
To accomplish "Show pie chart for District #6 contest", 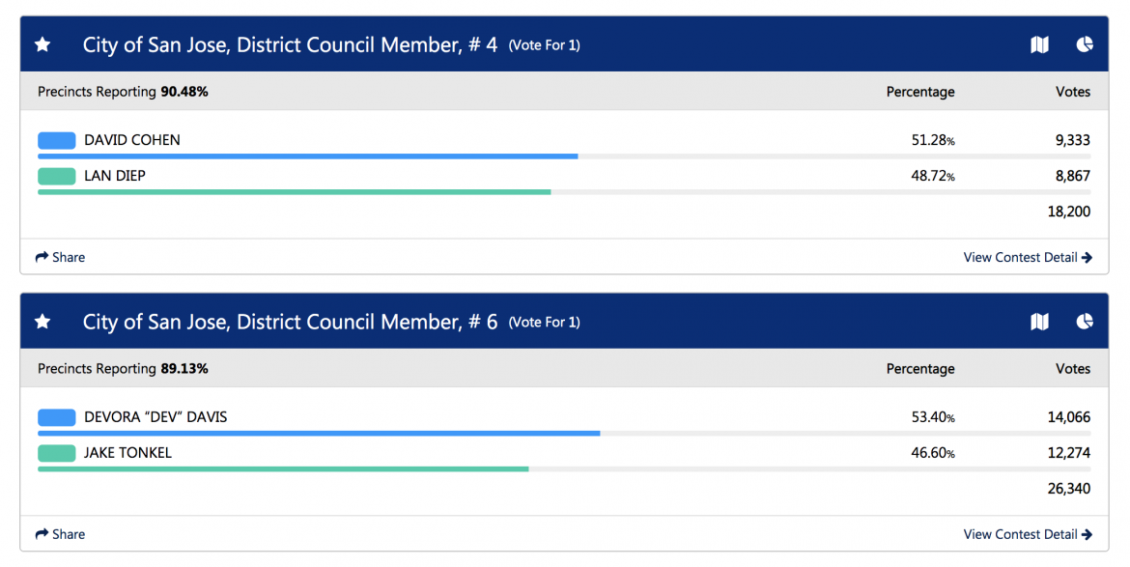I will (x=1085, y=322).
